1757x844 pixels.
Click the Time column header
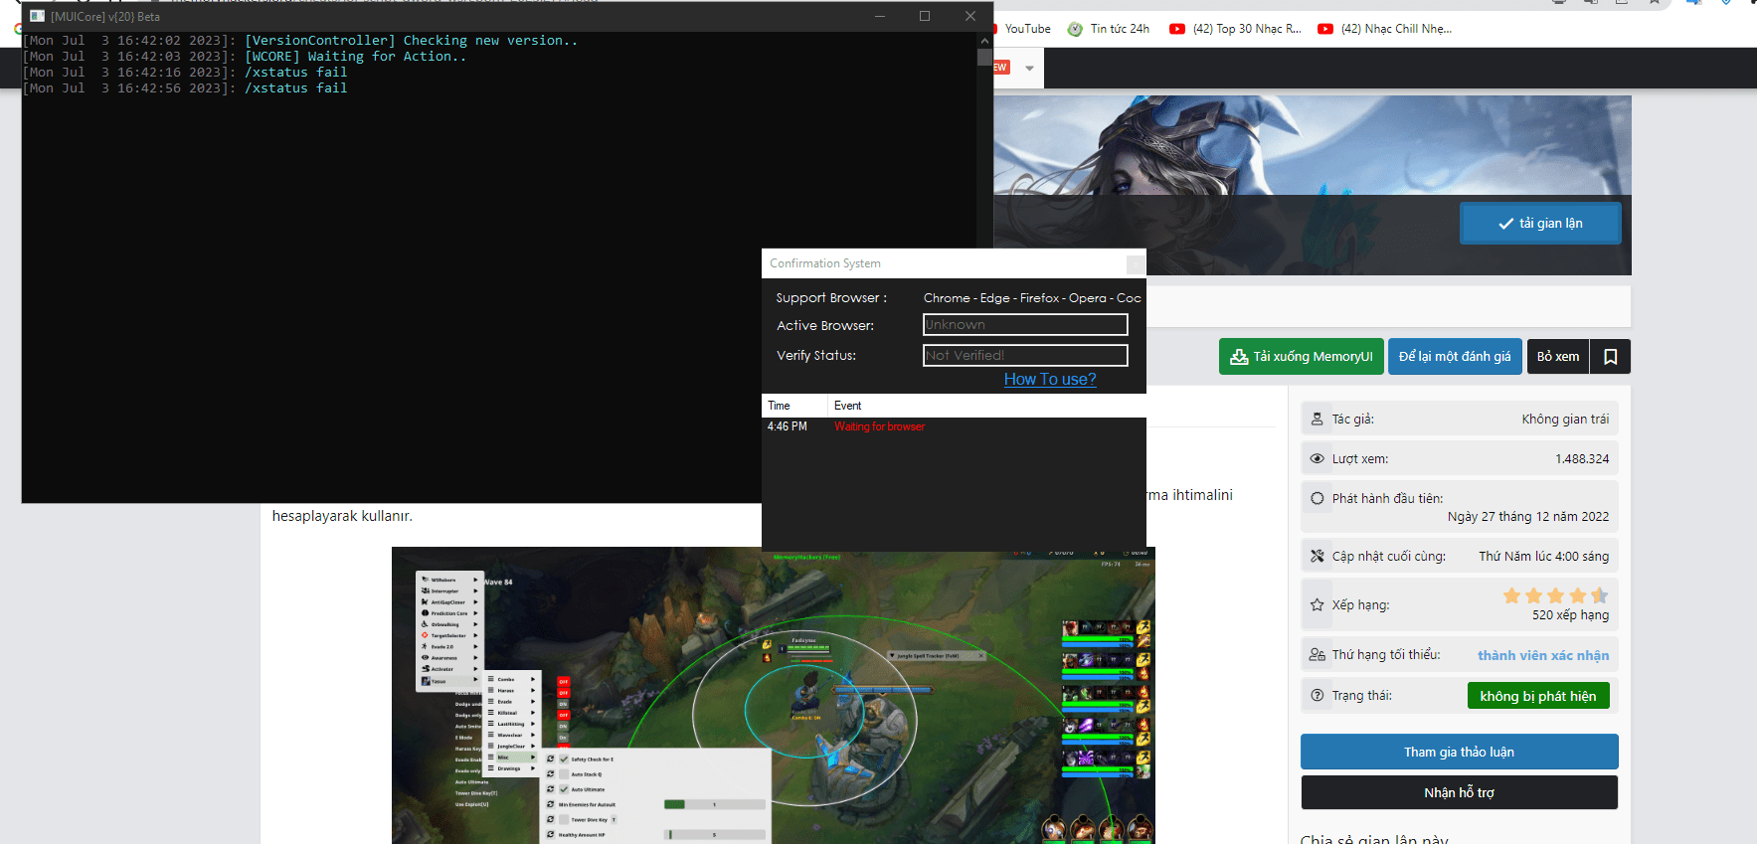794,406
